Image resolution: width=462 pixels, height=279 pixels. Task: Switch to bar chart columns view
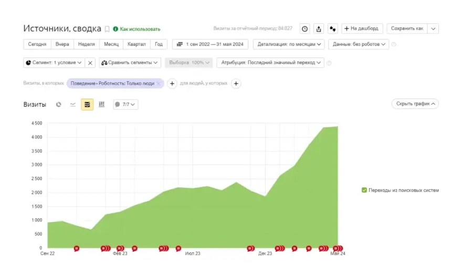[x=102, y=104]
